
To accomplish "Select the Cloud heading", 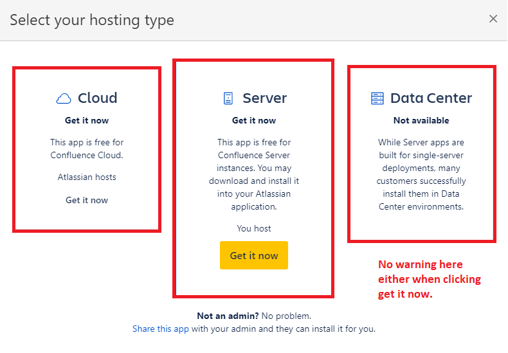I will coord(98,98).
